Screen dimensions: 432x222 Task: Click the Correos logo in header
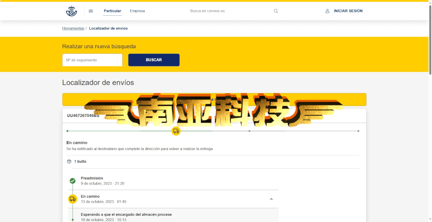pos(71,11)
